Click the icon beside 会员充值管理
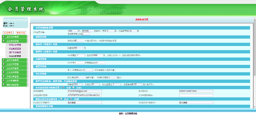This screenshot has height=115, width=256. tap(4, 60)
